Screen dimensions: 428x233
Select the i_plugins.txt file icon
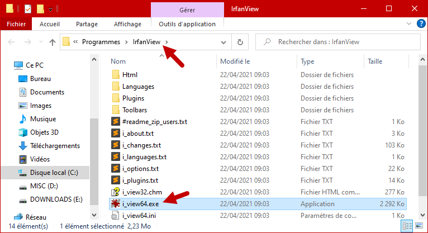[116, 180]
